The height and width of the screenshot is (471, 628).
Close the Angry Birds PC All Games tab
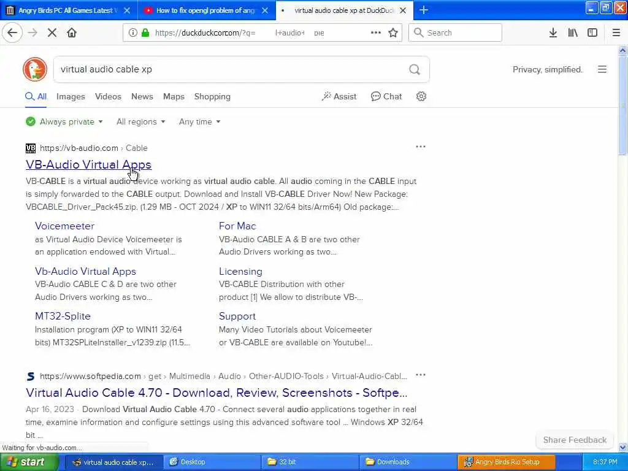click(x=127, y=10)
